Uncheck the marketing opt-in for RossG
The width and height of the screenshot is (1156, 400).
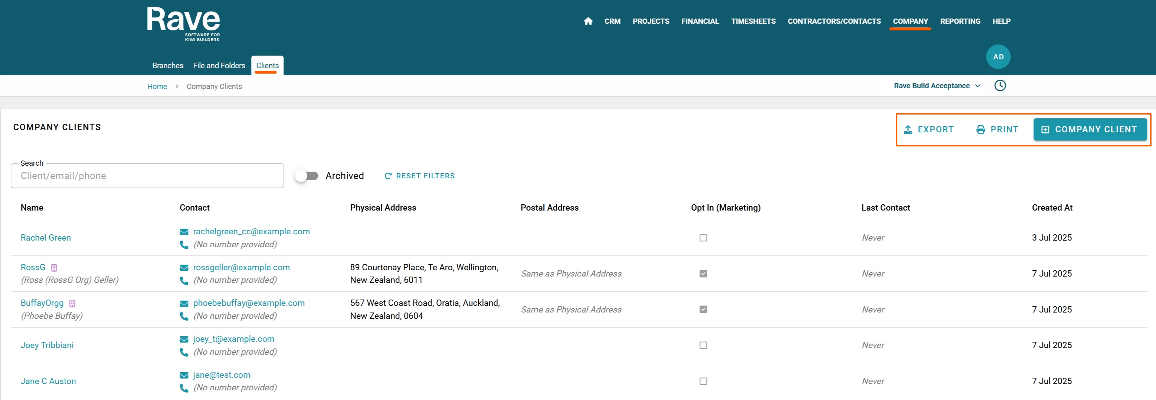pos(703,274)
